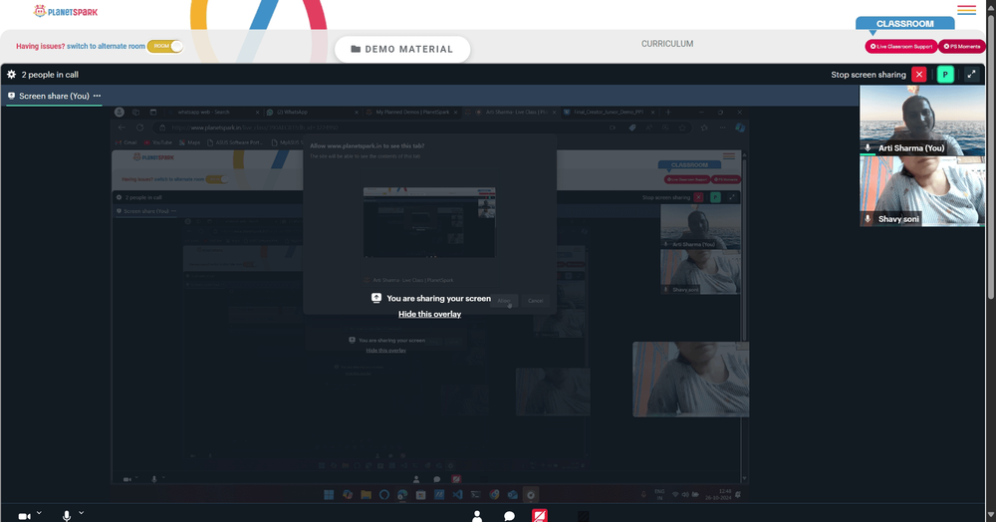The image size is (996, 522).
Task: Stop screen sharing with red X button
Action: click(x=918, y=75)
